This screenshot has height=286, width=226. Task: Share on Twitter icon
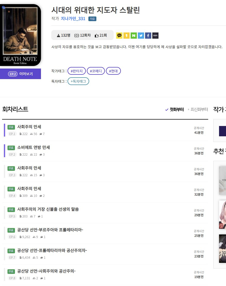tap(141, 35)
